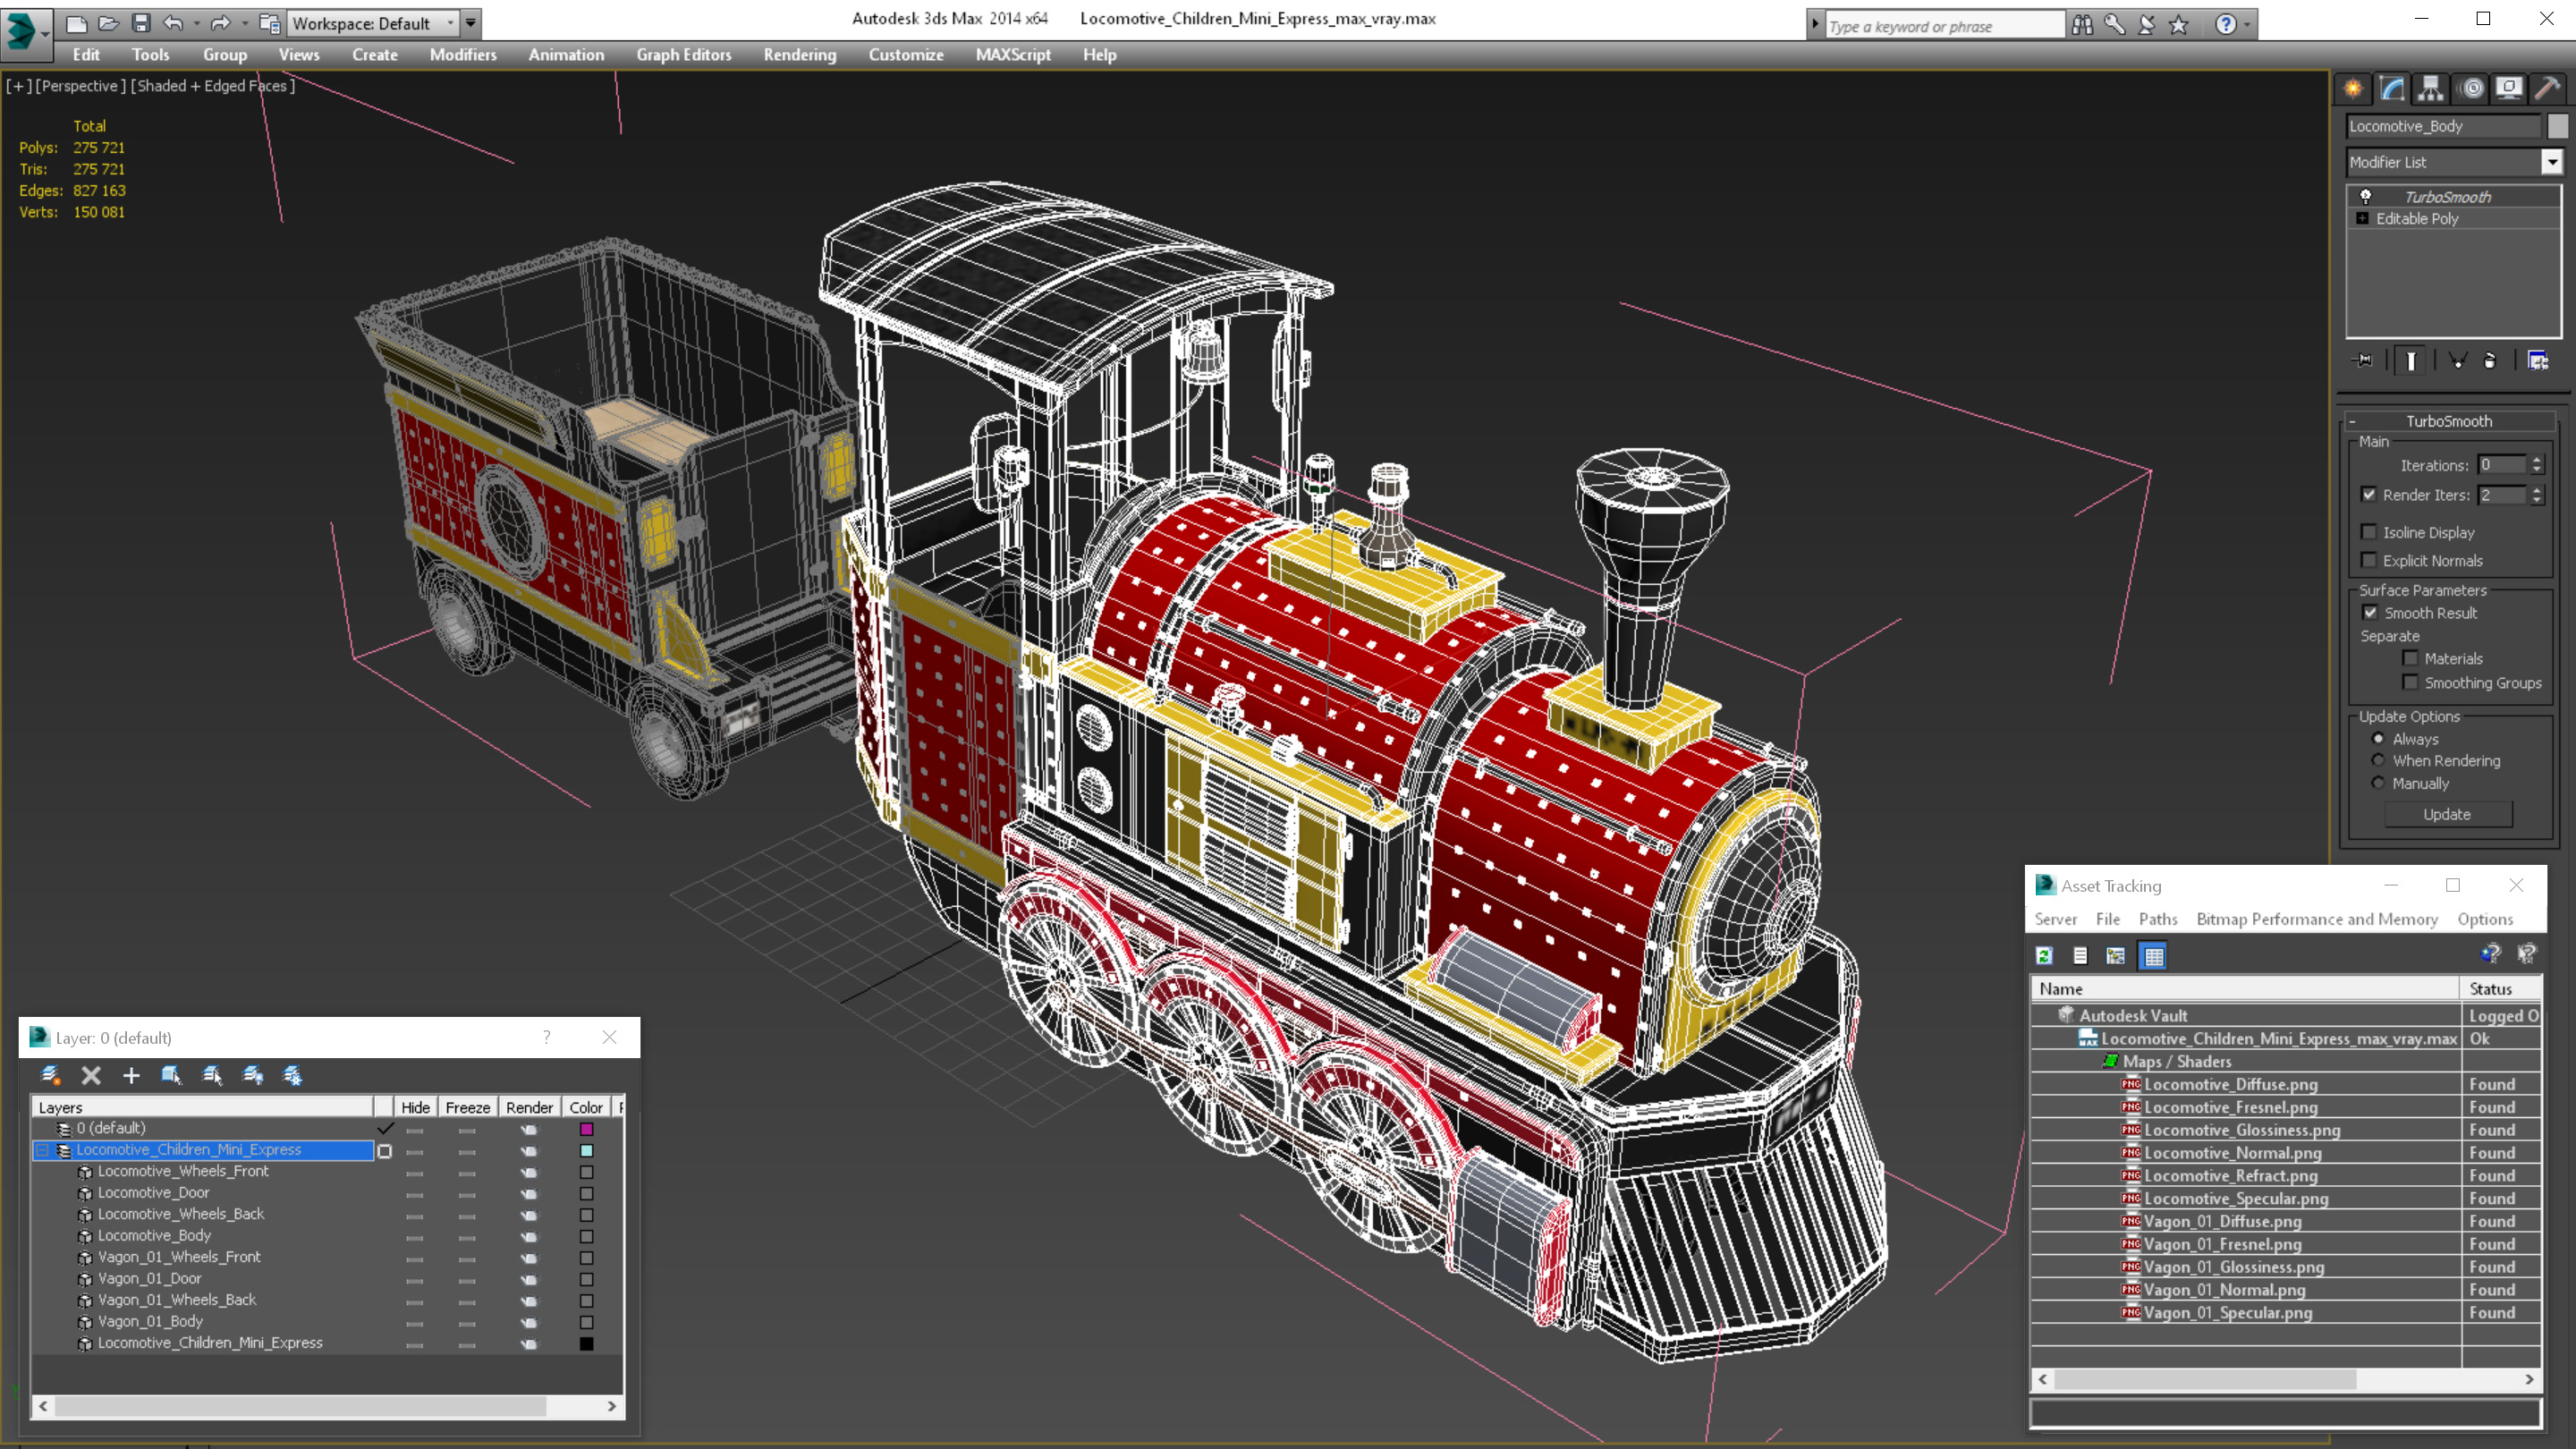Click the Save File toolbar icon
Image resolution: width=2576 pixels, height=1449 pixels.
[x=141, y=23]
